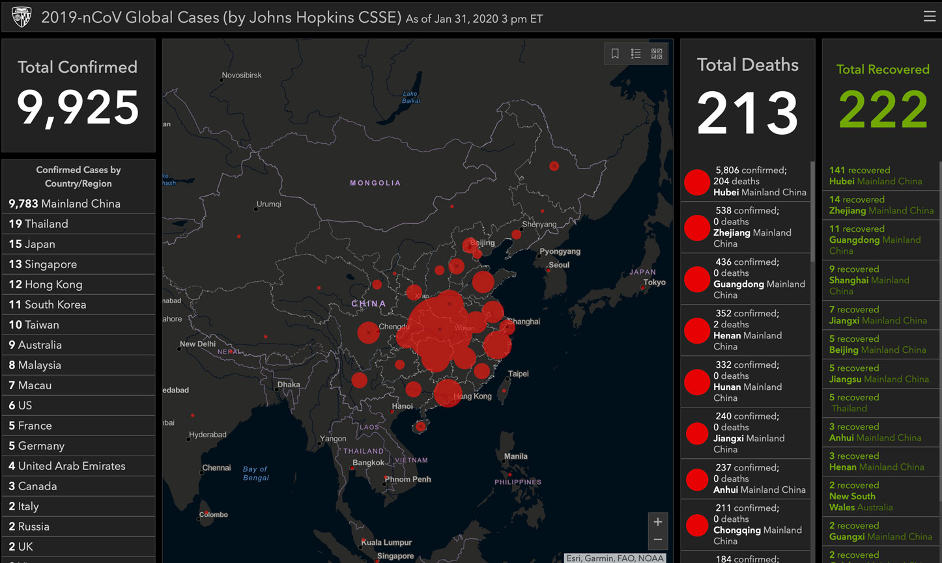This screenshot has width=942, height=563.
Task: Click the Esri, Garmin, FAO, NOAA attribution
Action: tap(615, 558)
